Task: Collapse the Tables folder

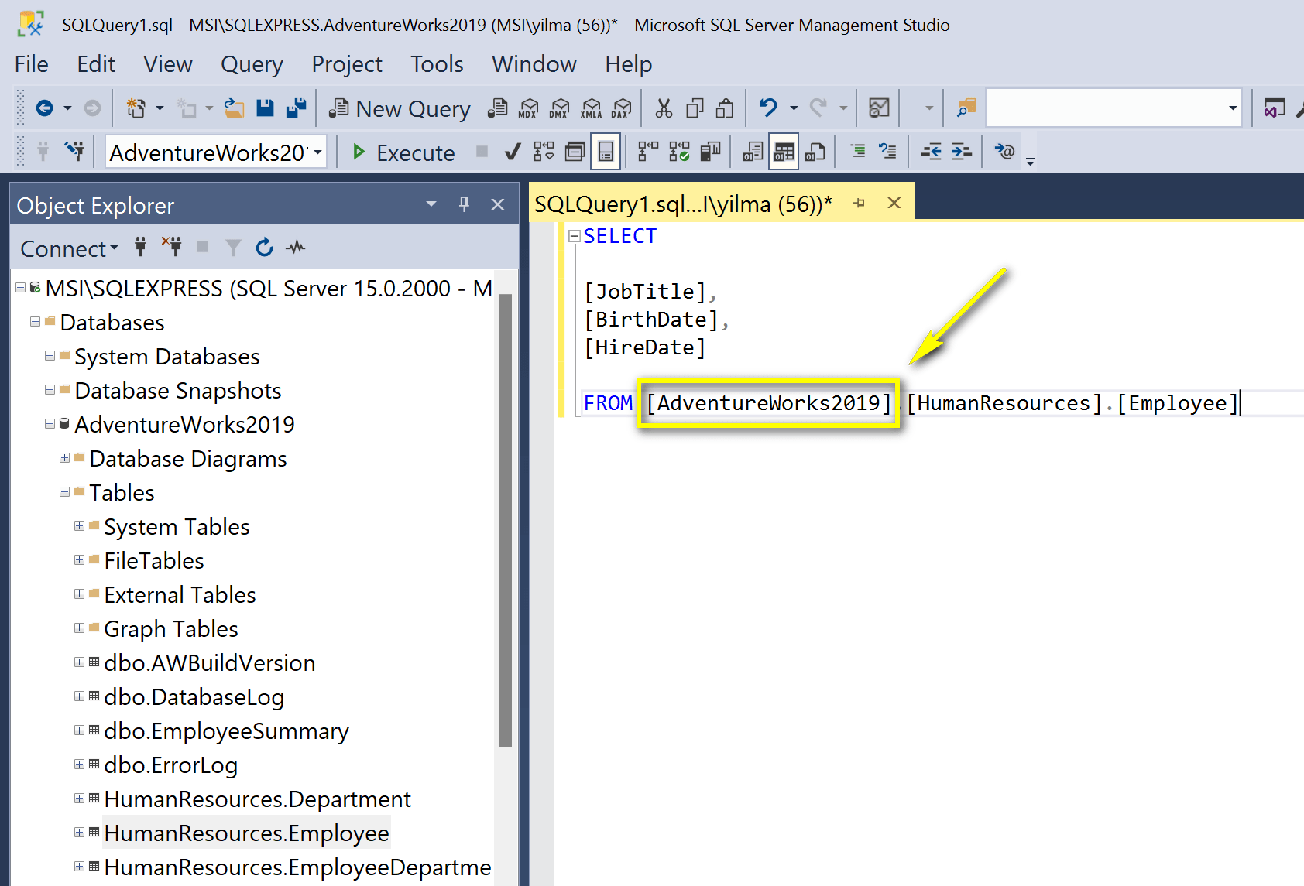Action: [64, 492]
